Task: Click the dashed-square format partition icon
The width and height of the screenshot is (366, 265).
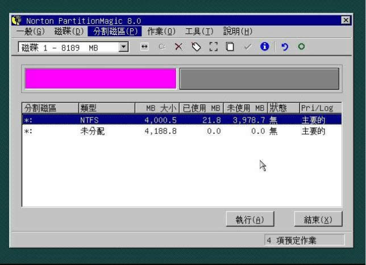Action: pyautogui.click(x=213, y=48)
